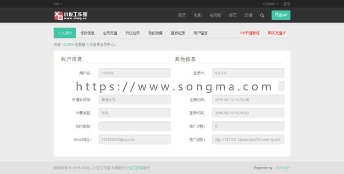Open the green 小俊工作室 footer link

pyautogui.click(x=134, y=168)
